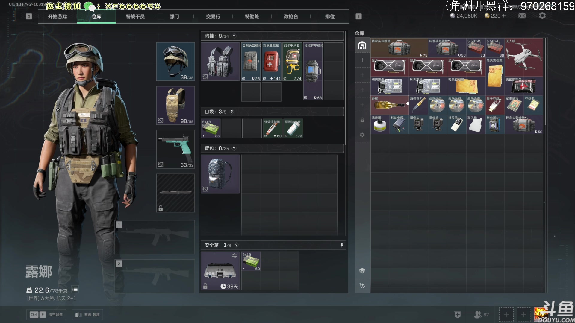Toggle the lock icon on the knife slot

[161, 208]
